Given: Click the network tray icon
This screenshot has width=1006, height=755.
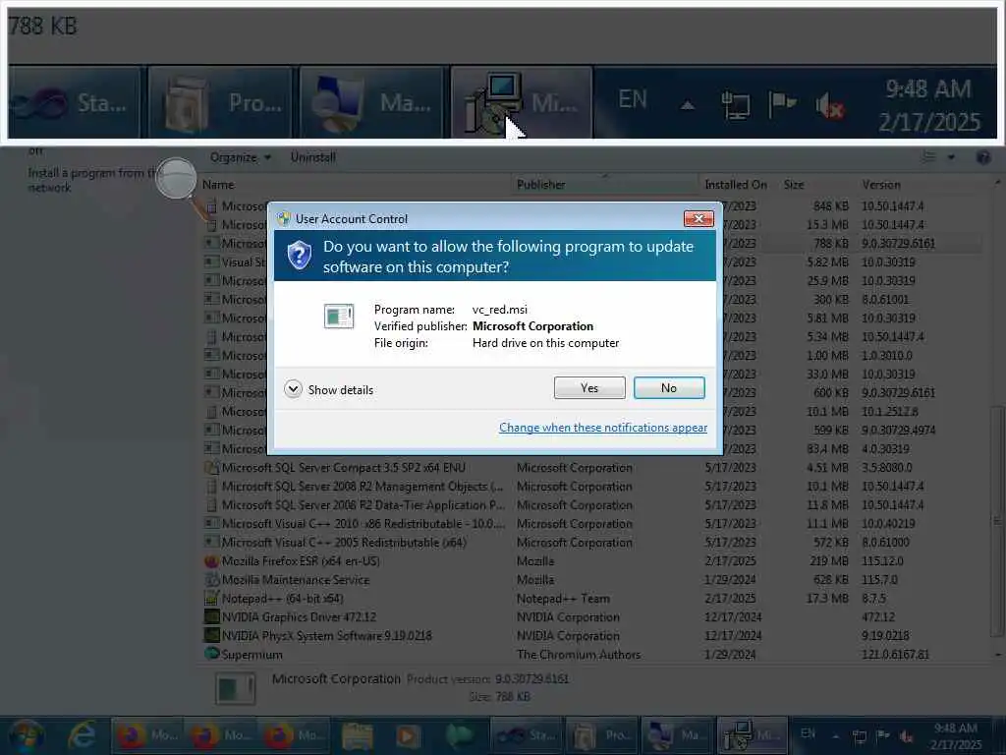Looking at the screenshot, I should tap(859, 736).
